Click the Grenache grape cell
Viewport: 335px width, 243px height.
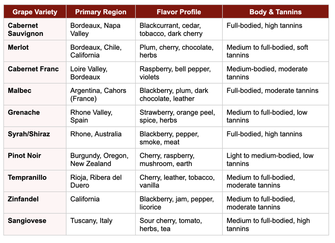coord(24,113)
